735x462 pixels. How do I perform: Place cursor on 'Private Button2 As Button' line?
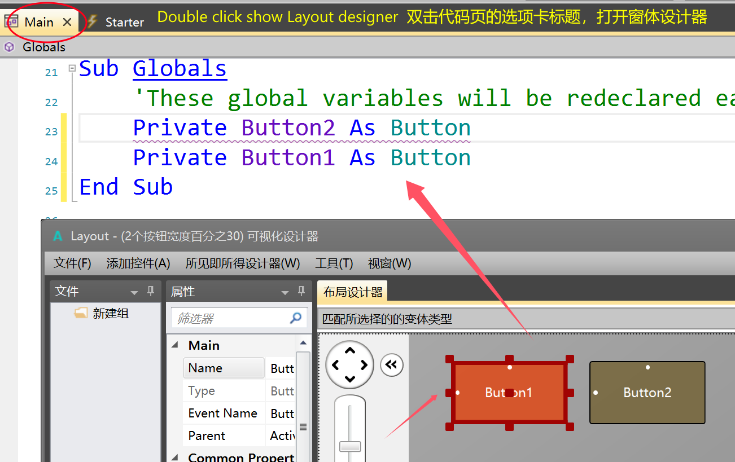pyautogui.click(x=302, y=128)
